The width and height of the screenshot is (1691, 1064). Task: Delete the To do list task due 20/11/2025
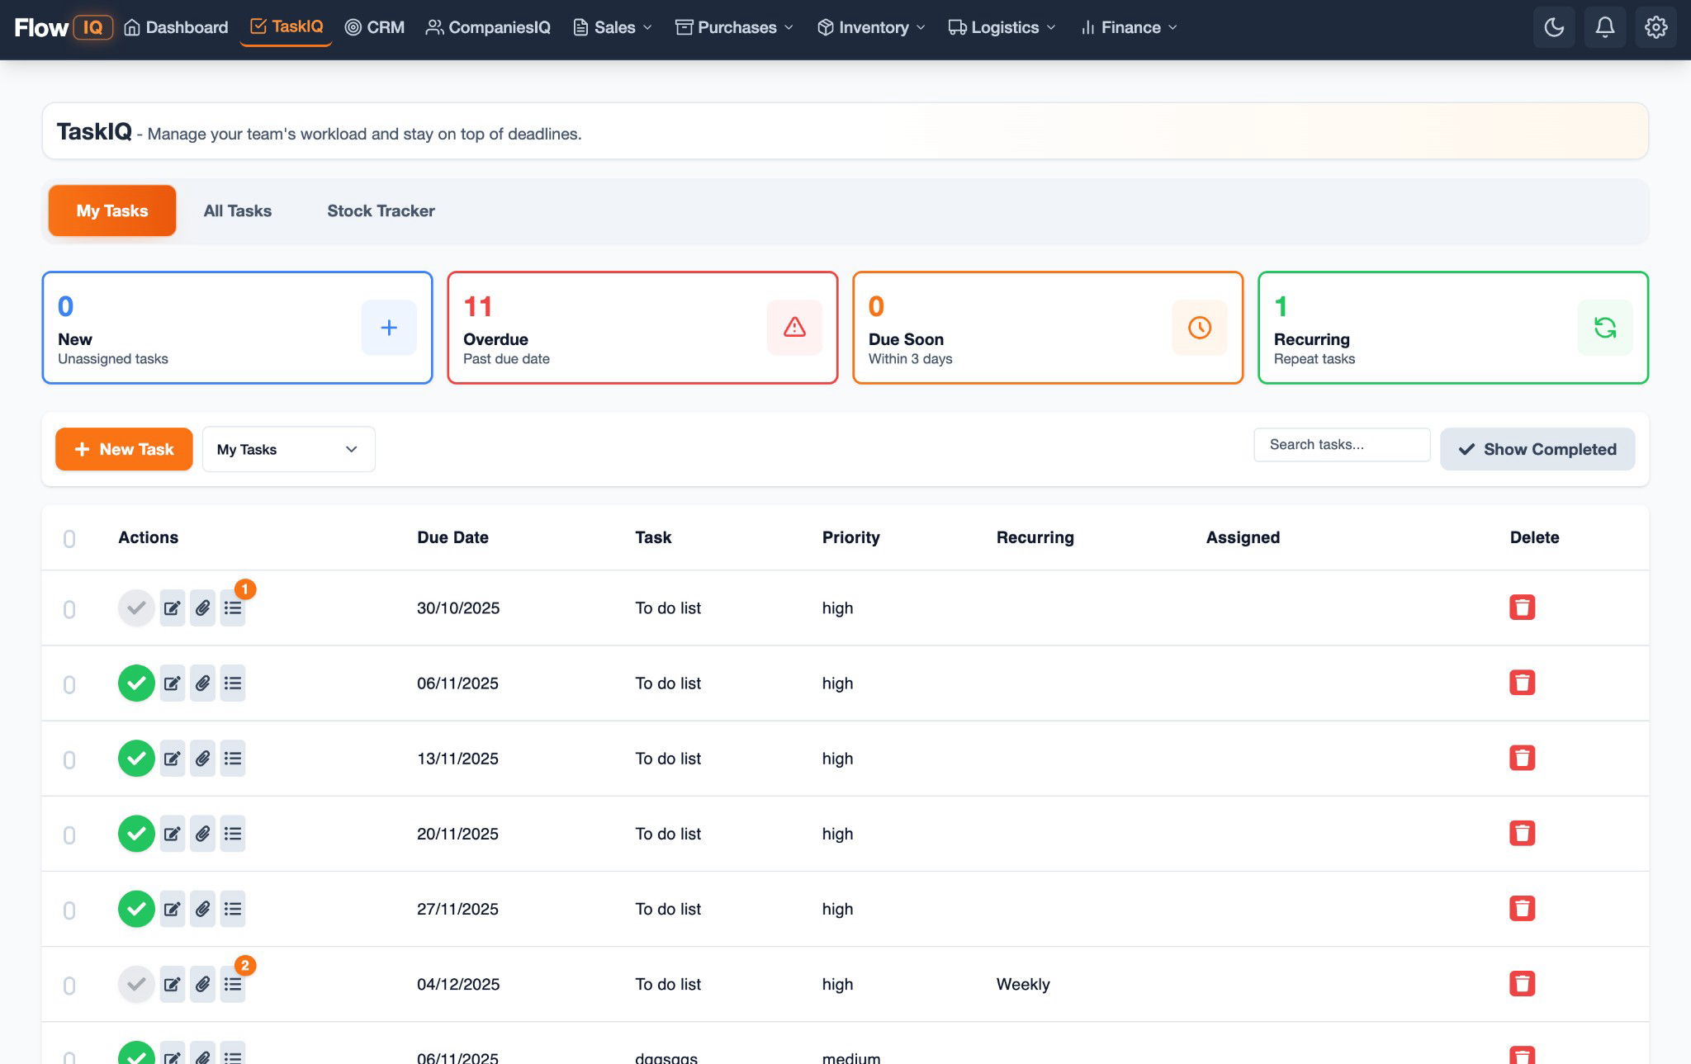[x=1522, y=834]
